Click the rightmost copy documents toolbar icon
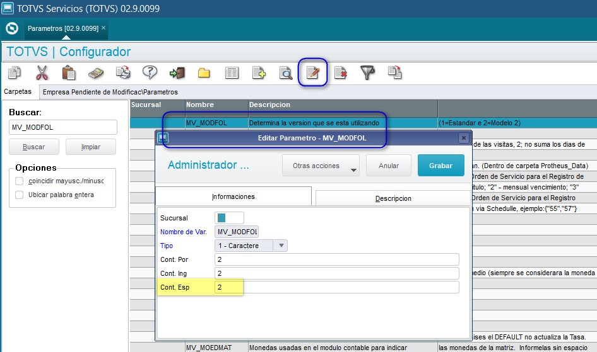This screenshot has height=352, width=597. [394, 72]
